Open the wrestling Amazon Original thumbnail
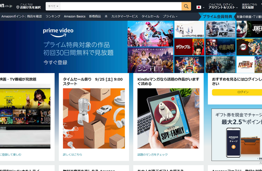Viewport: 262px width, 171px height. coord(189,64)
